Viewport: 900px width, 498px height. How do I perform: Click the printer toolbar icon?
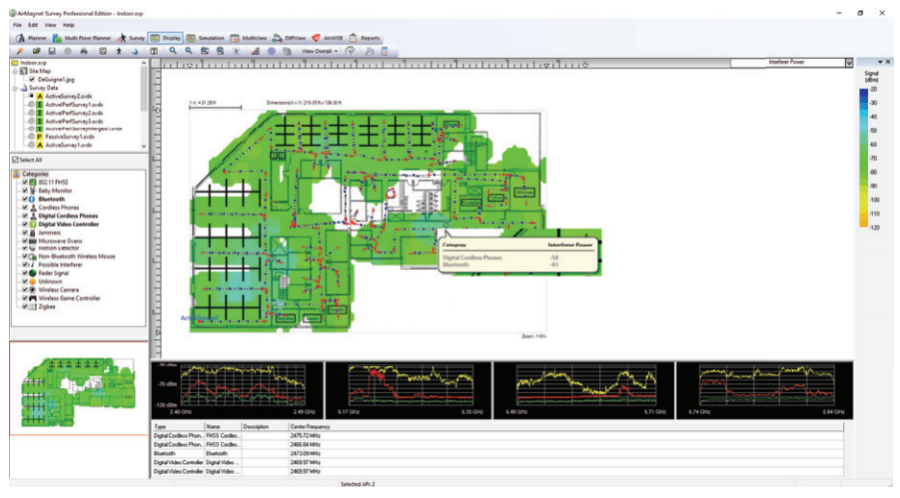coord(84,51)
